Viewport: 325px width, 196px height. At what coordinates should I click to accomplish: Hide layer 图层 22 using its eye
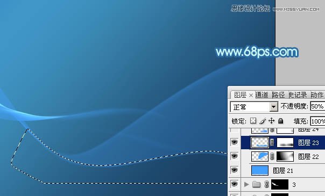[234, 156]
